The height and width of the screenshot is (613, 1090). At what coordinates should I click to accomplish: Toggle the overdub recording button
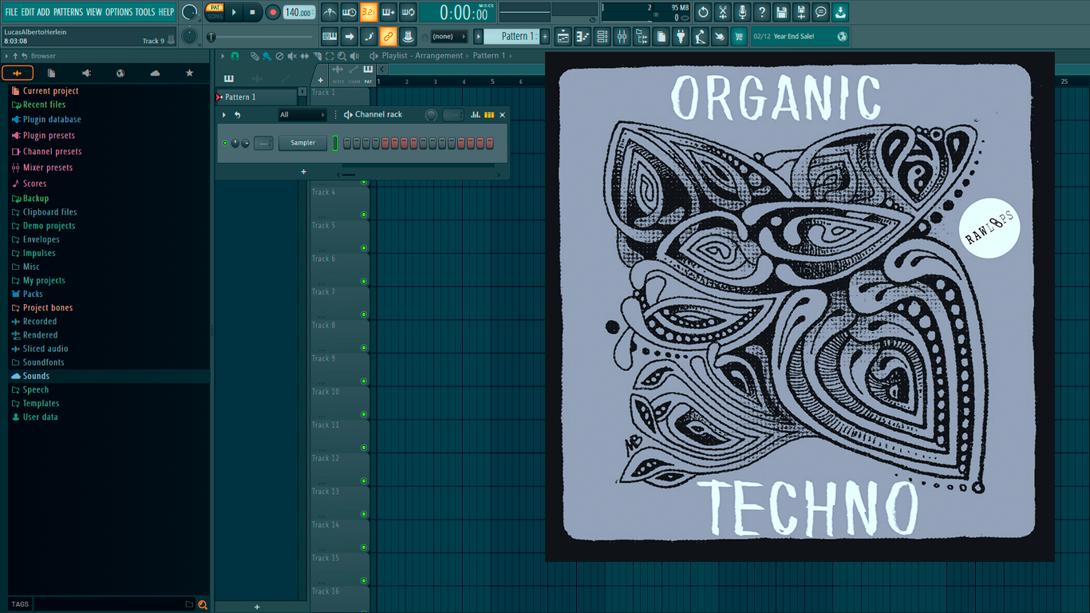pos(389,12)
